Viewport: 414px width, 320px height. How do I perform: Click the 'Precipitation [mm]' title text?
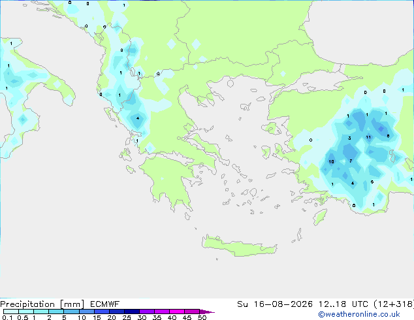[x=42, y=304]
